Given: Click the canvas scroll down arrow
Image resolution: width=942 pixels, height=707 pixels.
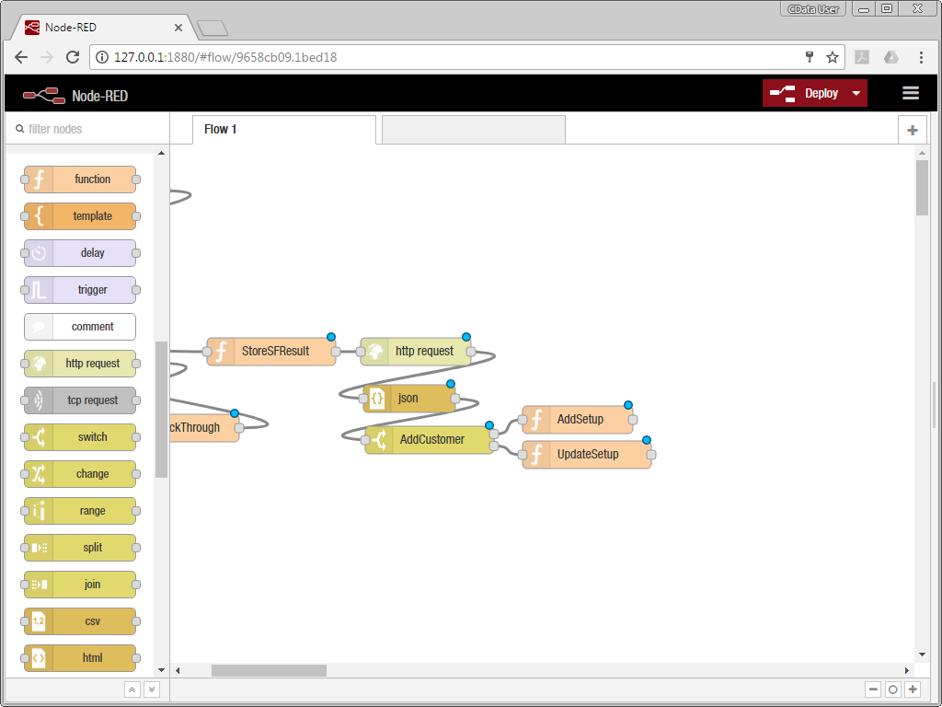Looking at the screenshot, I should (922, 655).
